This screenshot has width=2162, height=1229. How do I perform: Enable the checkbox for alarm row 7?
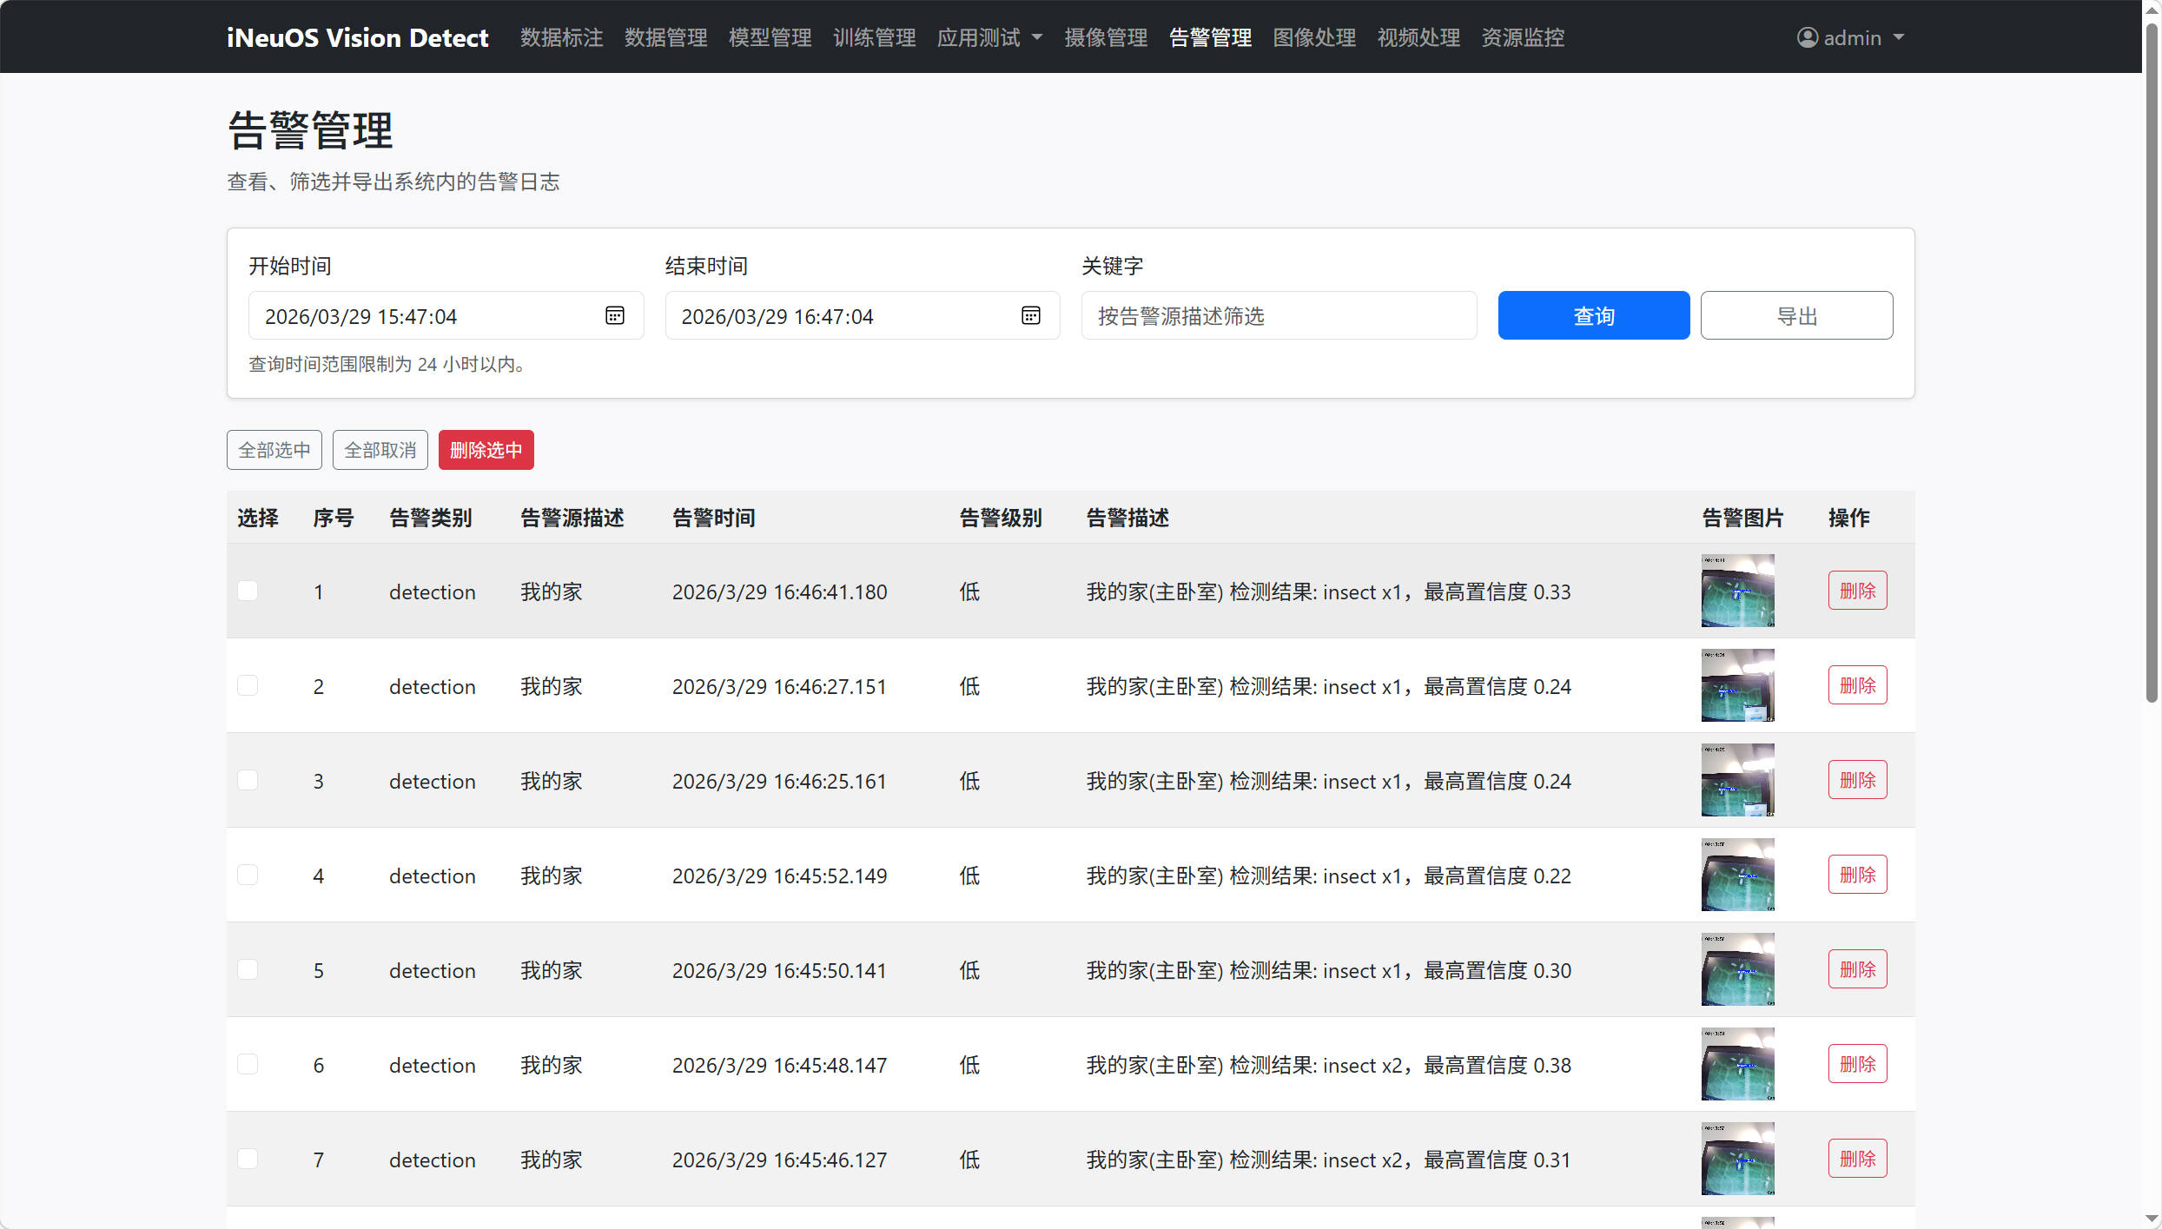248,1159
